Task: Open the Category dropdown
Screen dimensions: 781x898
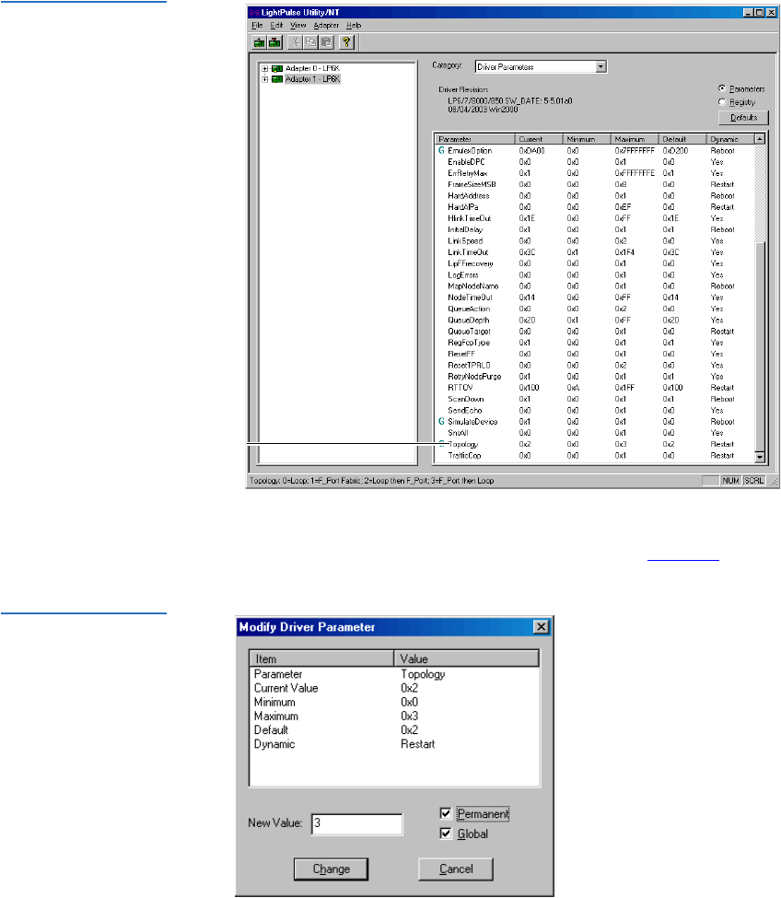Action: click(x=600, y=67)
